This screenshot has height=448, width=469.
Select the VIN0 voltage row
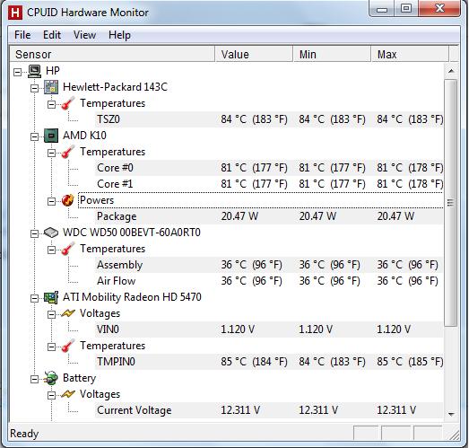pyautogui.click(x=269, y=329)
